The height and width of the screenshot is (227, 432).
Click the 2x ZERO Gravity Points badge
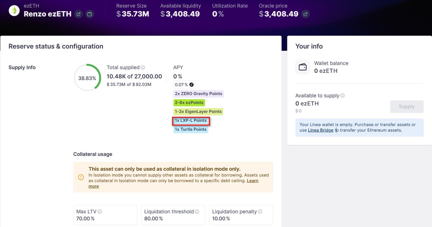tap(199, 94)
